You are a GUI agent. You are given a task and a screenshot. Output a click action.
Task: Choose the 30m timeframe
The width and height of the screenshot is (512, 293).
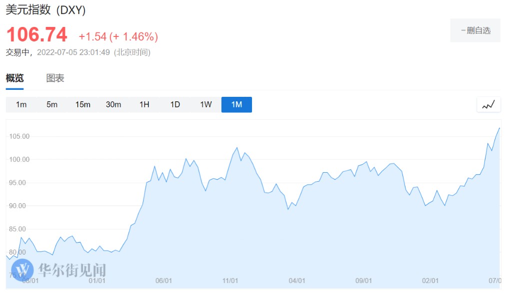113,105
